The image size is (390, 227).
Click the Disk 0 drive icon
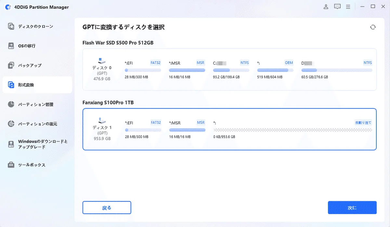click(x=101, y=60)
